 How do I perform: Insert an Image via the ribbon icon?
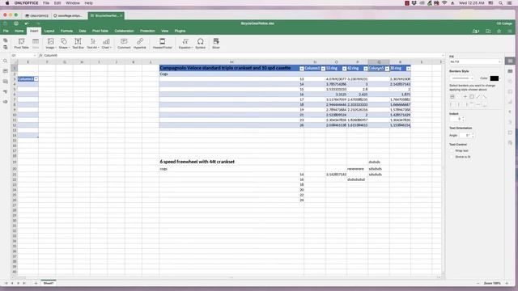tap(50, 43)
